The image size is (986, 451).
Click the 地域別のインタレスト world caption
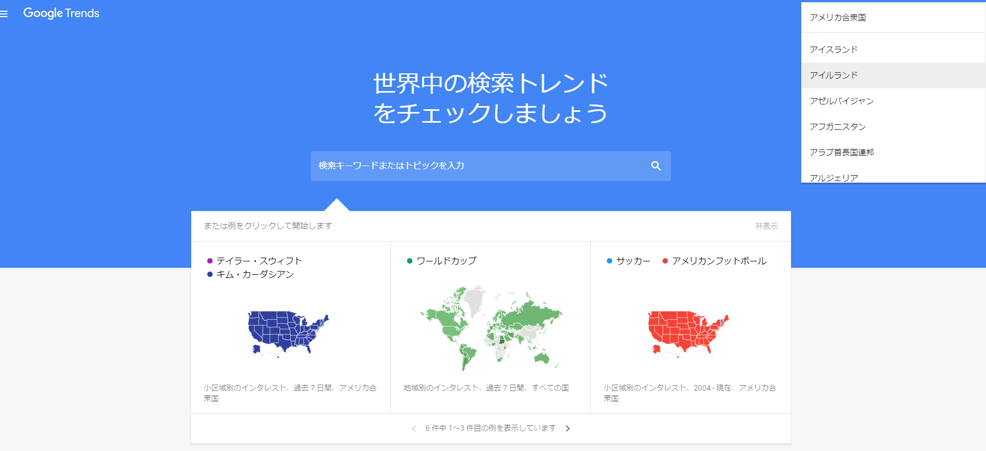[486, 388]
